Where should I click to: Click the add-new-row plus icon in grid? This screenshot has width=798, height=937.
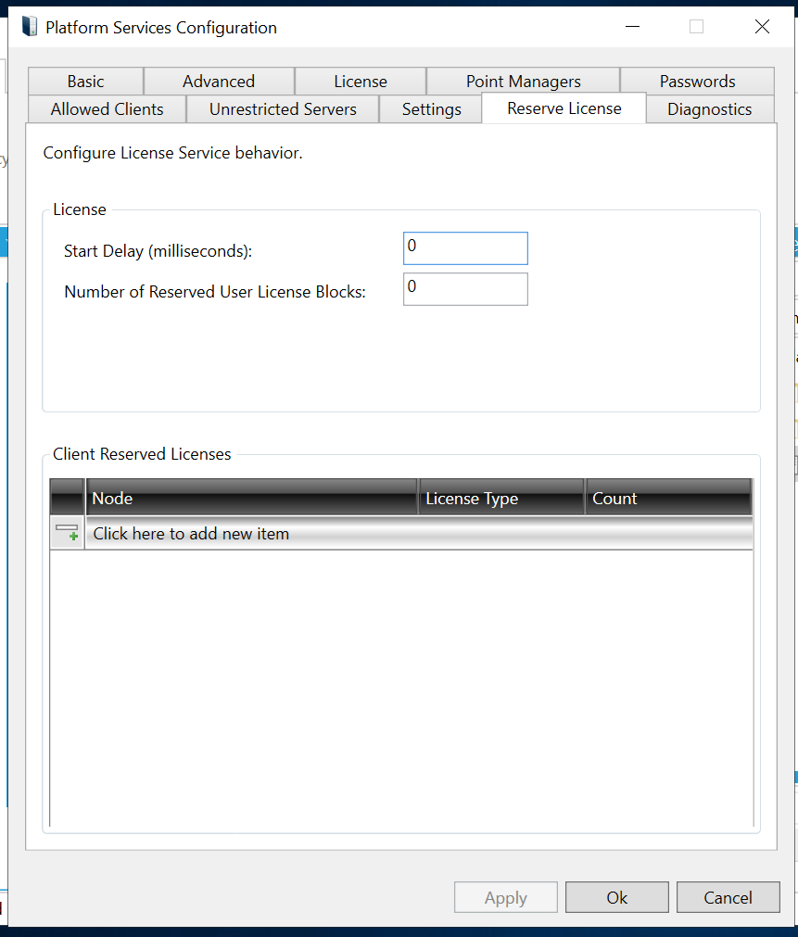tap(68, 533)
